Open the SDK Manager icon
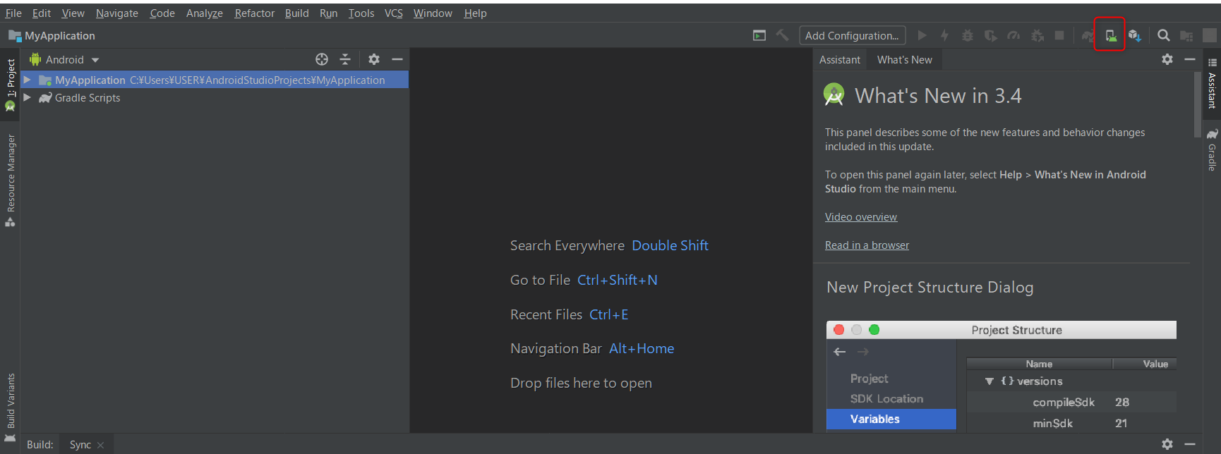Viewport: 1221px width, 454px height. (1134, 35)
